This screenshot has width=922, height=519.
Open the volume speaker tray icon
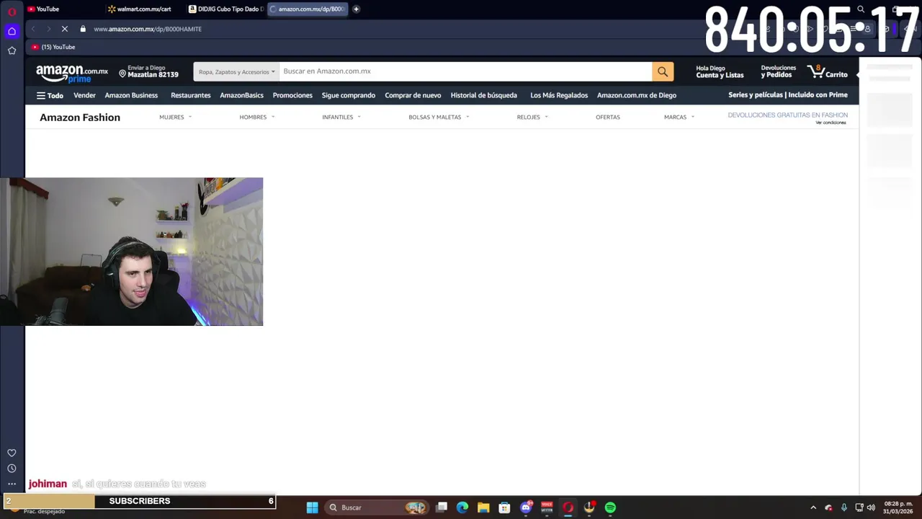pyautogui.click(x=871, y=507)
